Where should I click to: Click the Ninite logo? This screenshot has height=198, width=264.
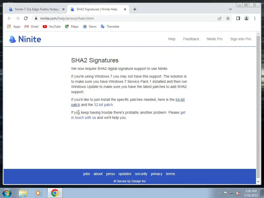pos(25,39)
